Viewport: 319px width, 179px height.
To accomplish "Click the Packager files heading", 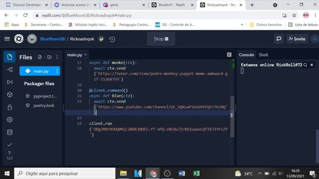I will (x=39, y=84).
